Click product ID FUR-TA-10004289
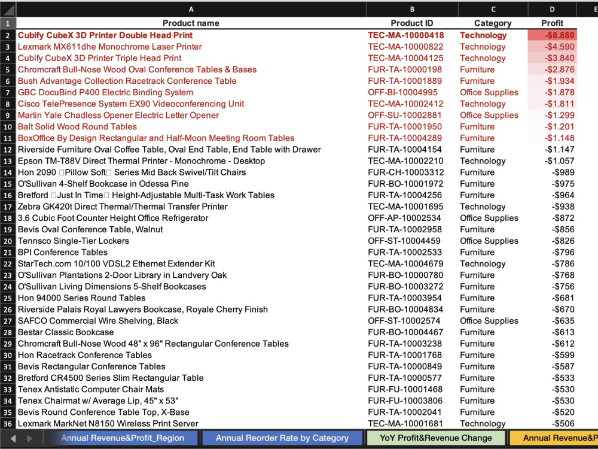 click(412, 138)
